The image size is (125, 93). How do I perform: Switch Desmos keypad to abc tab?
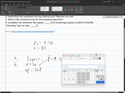pos(69,71)
